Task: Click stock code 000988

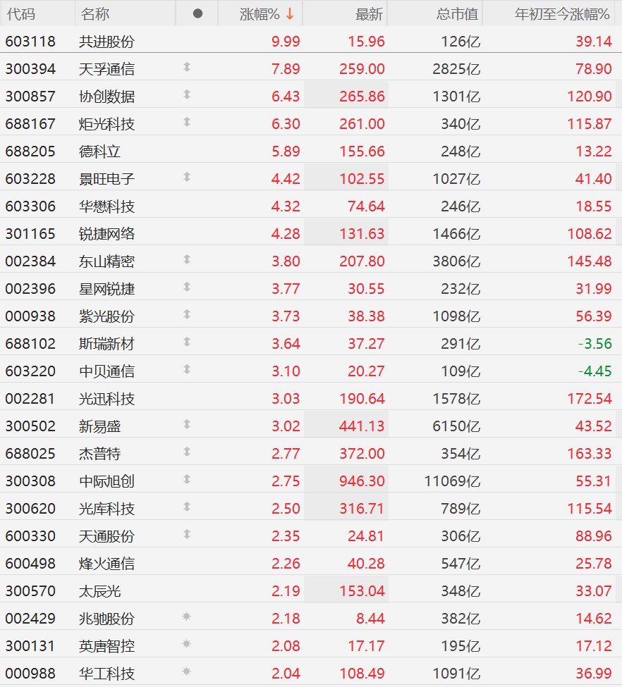Action: (x=30, y=674)
